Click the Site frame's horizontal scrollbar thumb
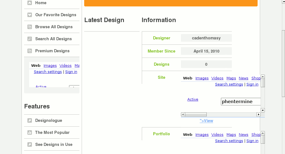Viewport: 285px width, 154px height. [196, 114]
